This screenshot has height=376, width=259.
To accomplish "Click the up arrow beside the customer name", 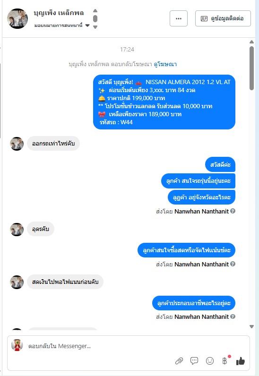I will (95, 10).
